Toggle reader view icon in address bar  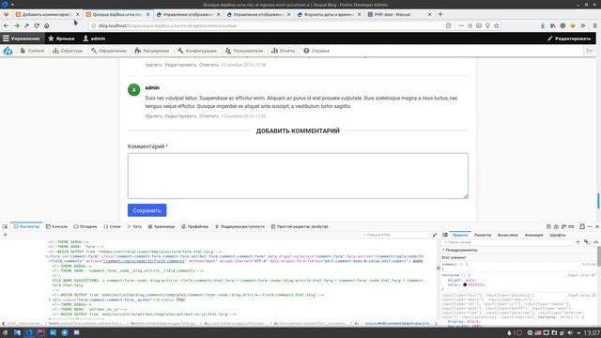tap(449, 25)
